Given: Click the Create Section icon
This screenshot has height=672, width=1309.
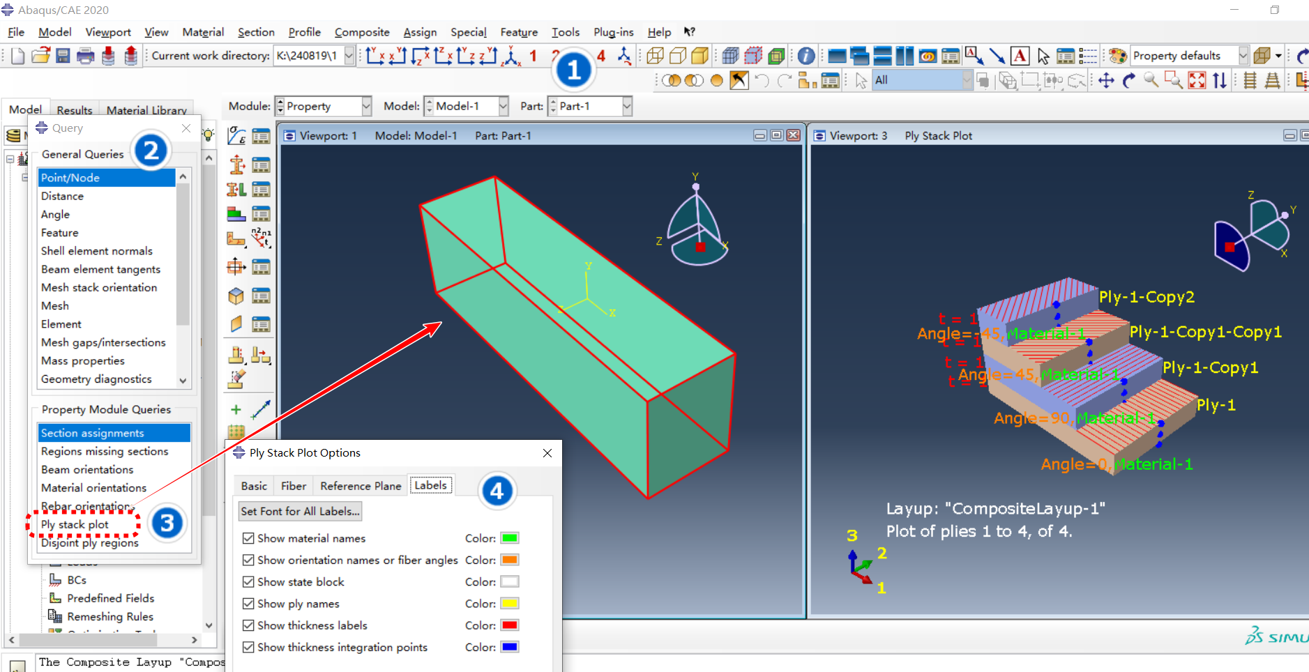Looking at the screenshot, I should (x=236, y=165).
